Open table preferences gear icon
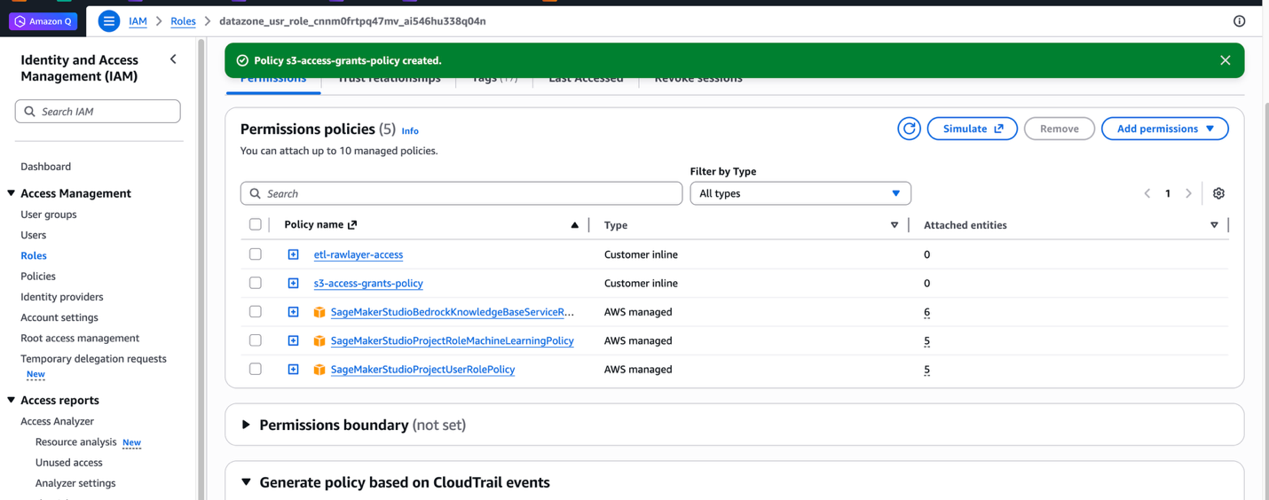The image size is (1269, 500). coord(1218,193)
